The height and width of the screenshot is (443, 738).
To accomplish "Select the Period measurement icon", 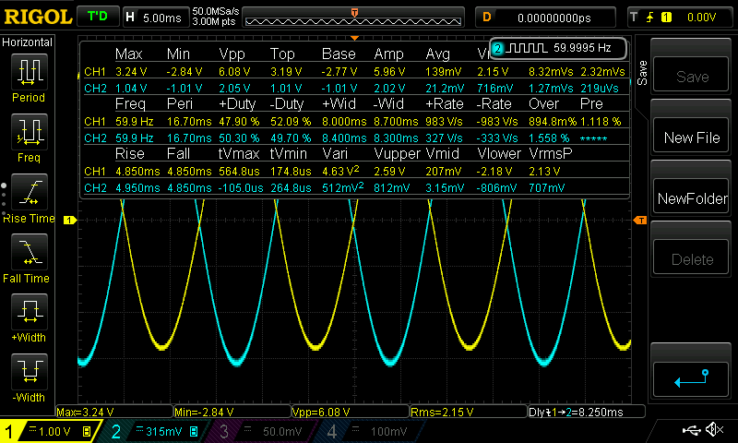I will pyautogui.click(x=30, y=72).
